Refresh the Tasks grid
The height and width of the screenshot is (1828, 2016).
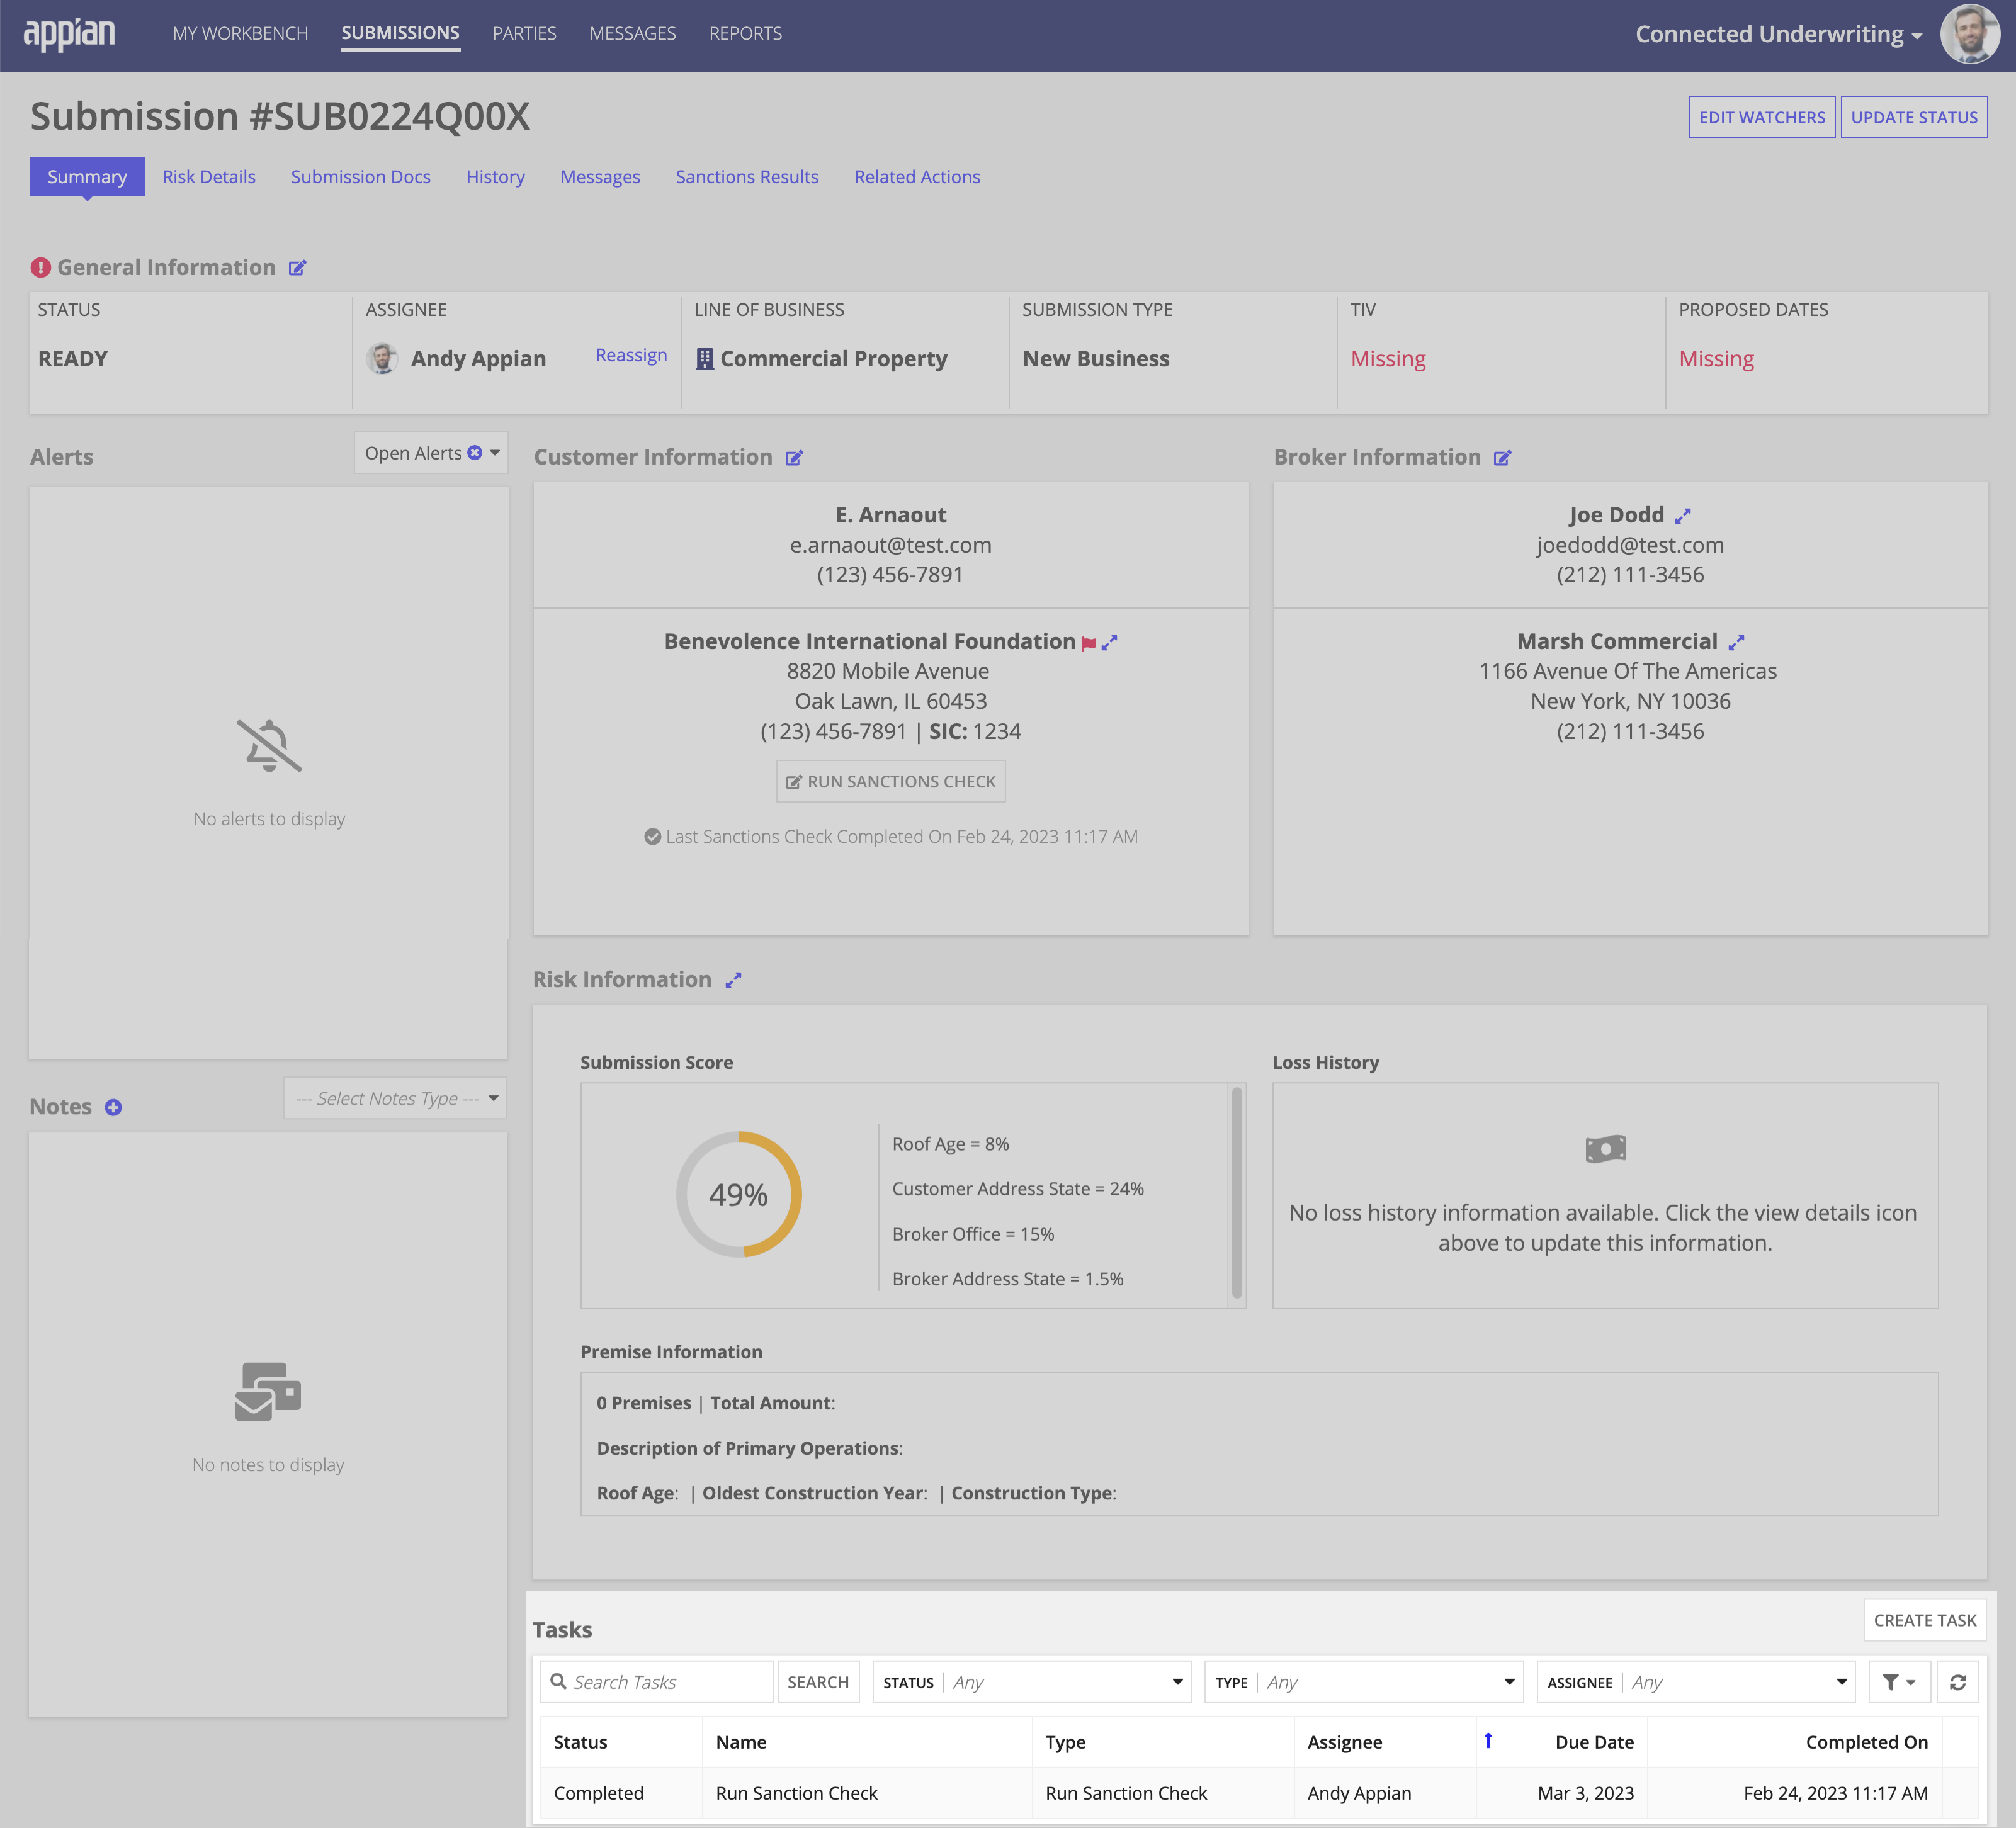tap(1957, 1682)
